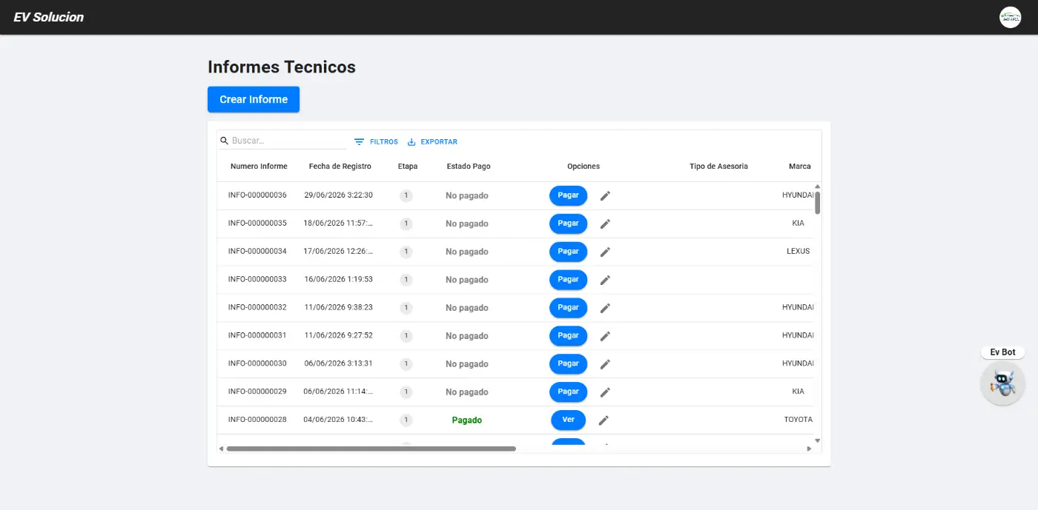Pay for report INFO-000000032

(x=568, y=308)
